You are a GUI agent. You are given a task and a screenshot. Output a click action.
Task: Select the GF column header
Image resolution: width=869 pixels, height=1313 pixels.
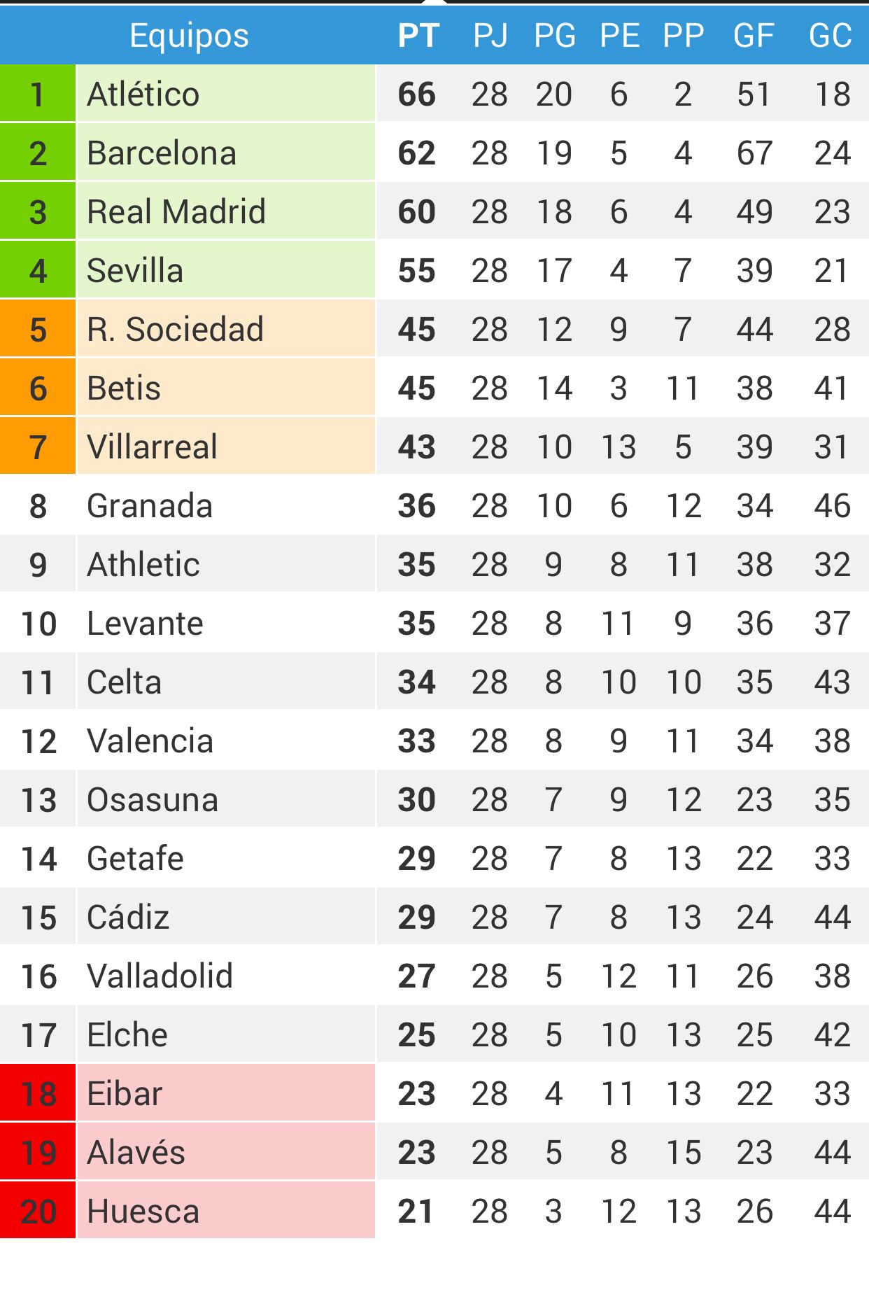(x=754, y=35)
